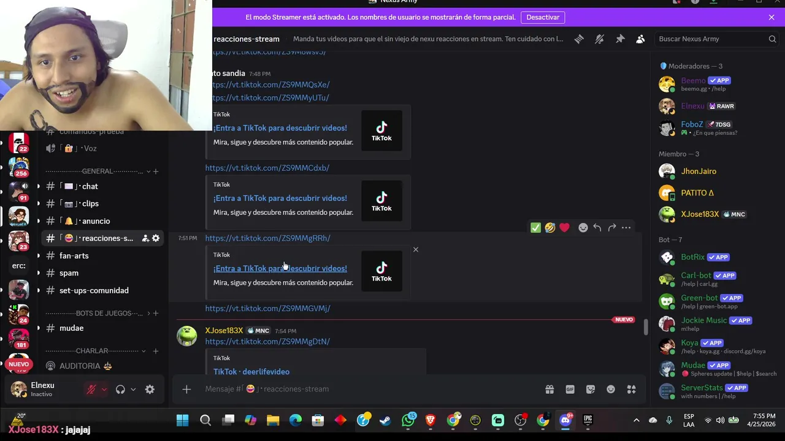Select the set-ups-comunidad channel
Viewport: 785px width, 441px height.
pos(103,290)
